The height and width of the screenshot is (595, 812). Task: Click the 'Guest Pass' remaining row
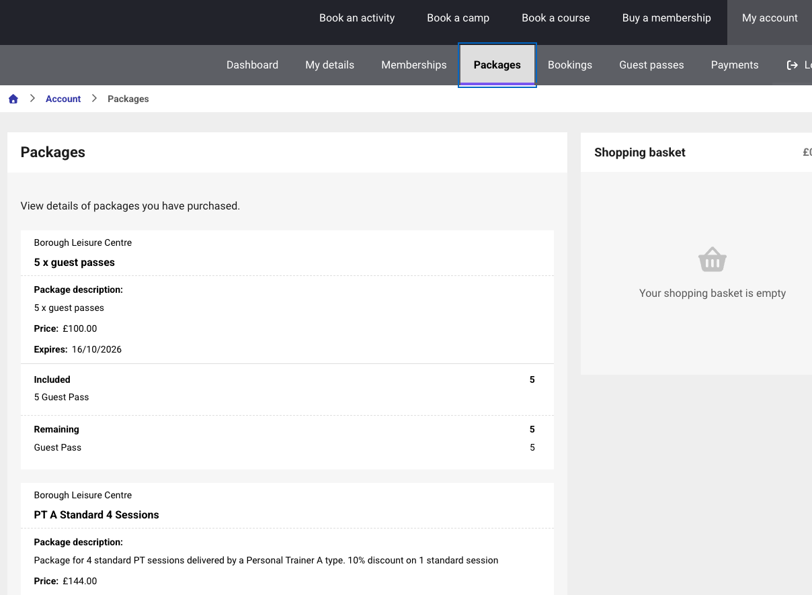coord(58,448)
